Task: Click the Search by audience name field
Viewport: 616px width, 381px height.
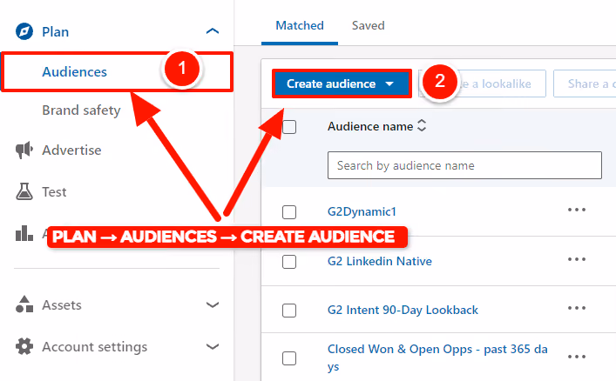Action: tap(464, 165)
